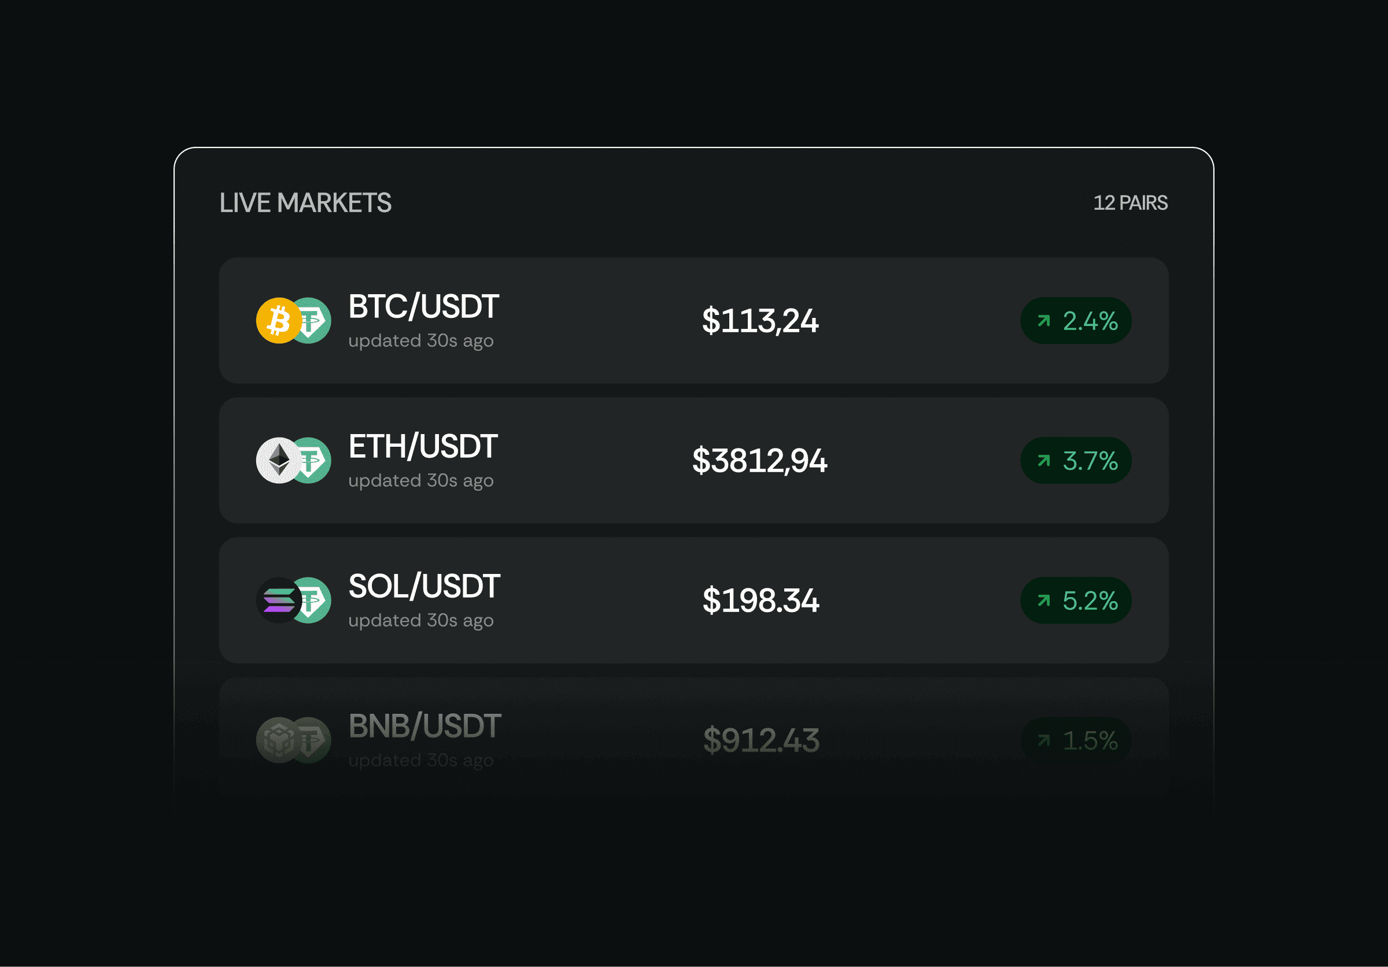1388x967 pixels.
Task: Toggle the 5.2% gain badge for SOL/USDT
Action: [1076, 601]
